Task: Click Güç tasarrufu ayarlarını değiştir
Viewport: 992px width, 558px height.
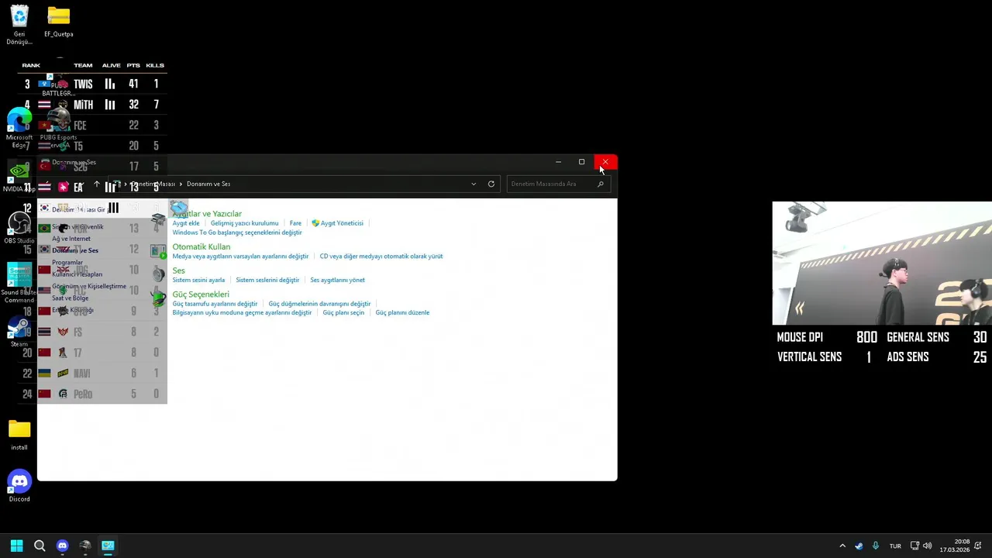Action: [x=215, y=304]
